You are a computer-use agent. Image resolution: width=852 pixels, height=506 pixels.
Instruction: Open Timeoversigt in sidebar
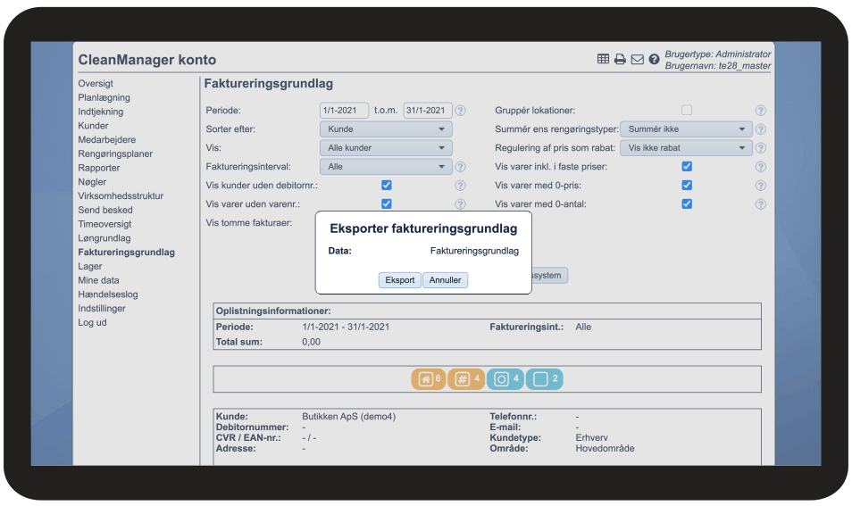pos(104,224)
